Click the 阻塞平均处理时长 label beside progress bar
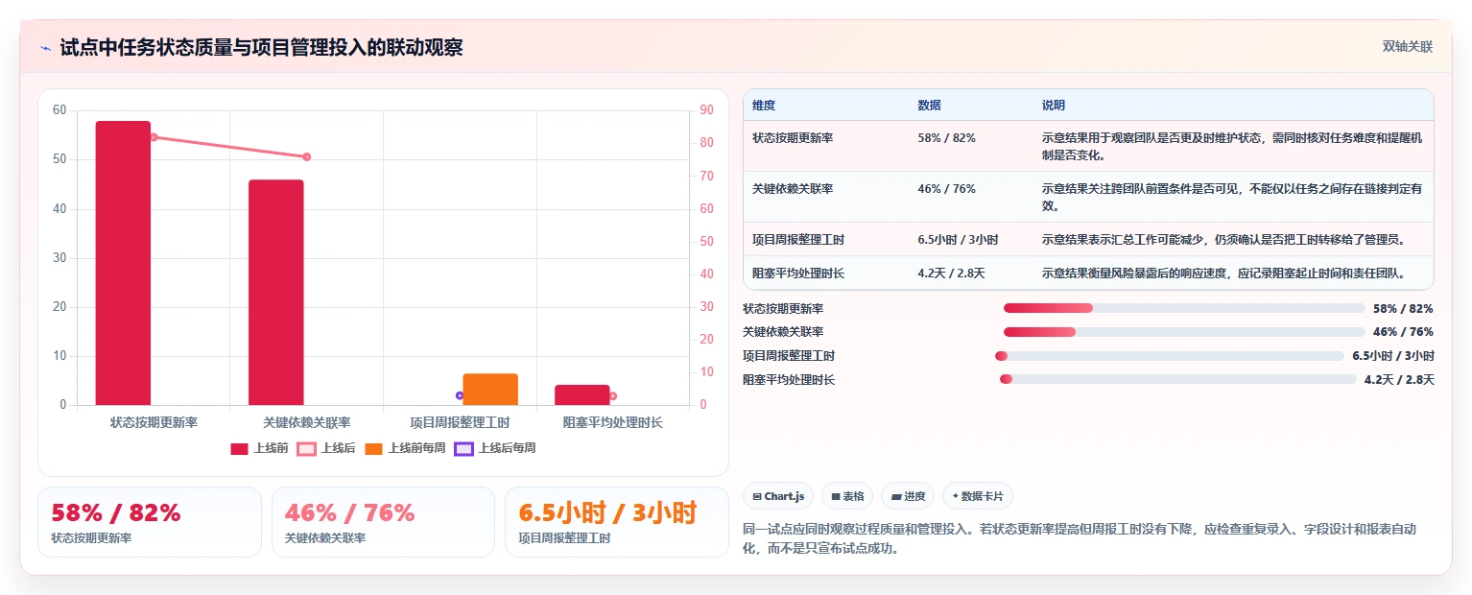Viewport: 1472px width, 595px height. (789, 380)
